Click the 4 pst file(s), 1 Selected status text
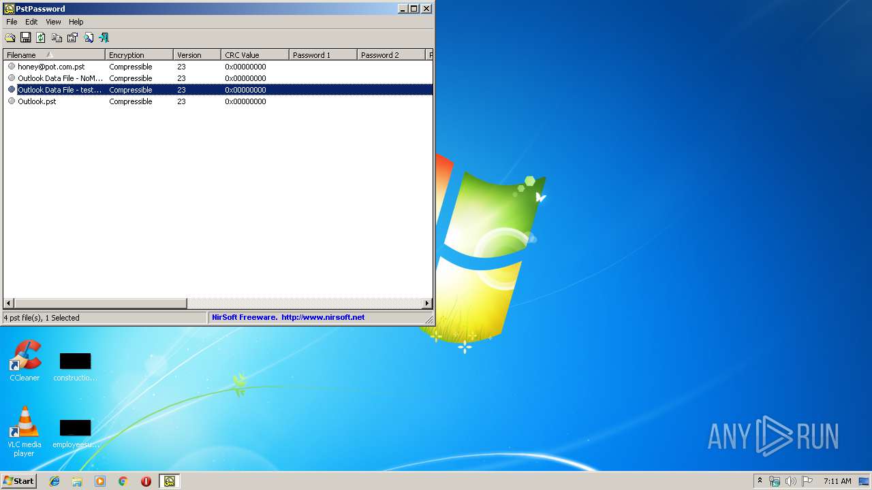 (42, 318)
